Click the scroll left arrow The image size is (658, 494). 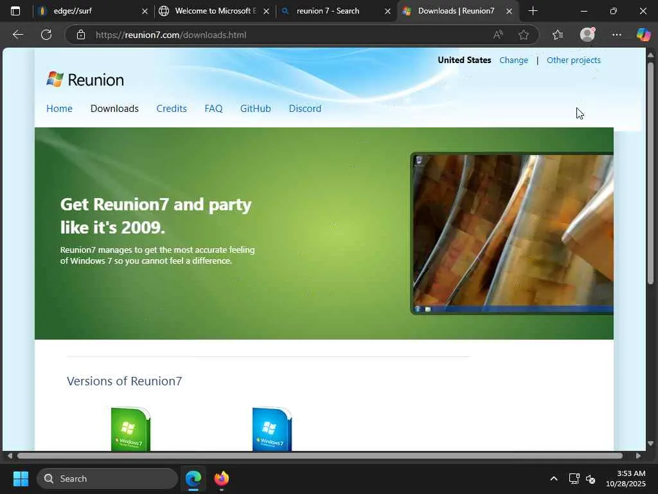click(x=10, y=456)
